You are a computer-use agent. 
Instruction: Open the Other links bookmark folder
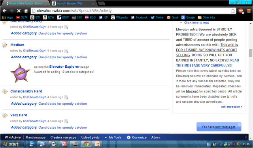pyautogui.click(x=206, y=17)
